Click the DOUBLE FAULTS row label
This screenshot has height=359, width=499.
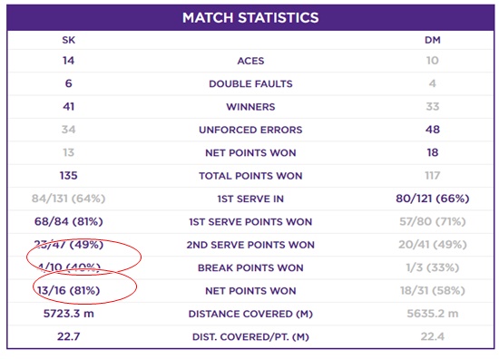[250, 84]
